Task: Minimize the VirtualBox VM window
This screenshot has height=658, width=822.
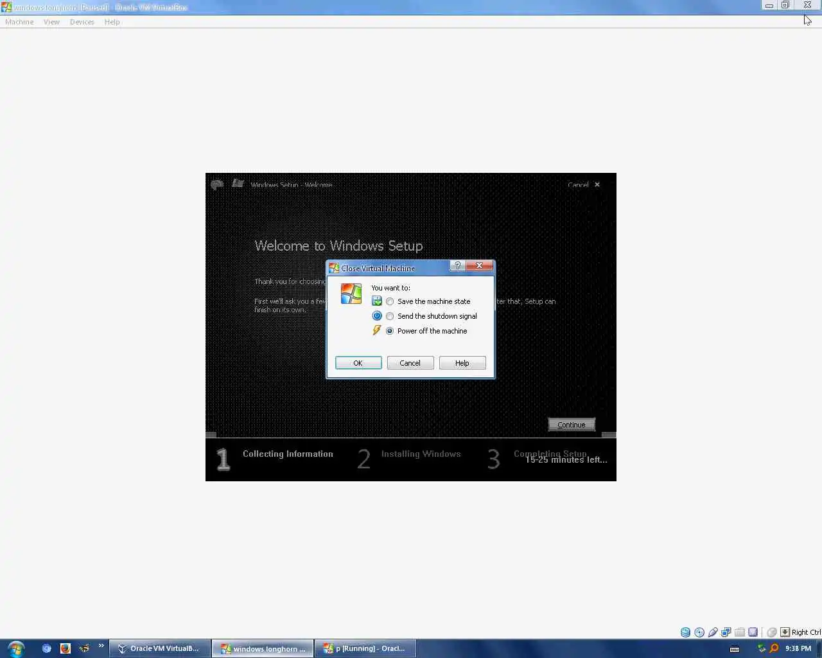Action: [769, 5]
